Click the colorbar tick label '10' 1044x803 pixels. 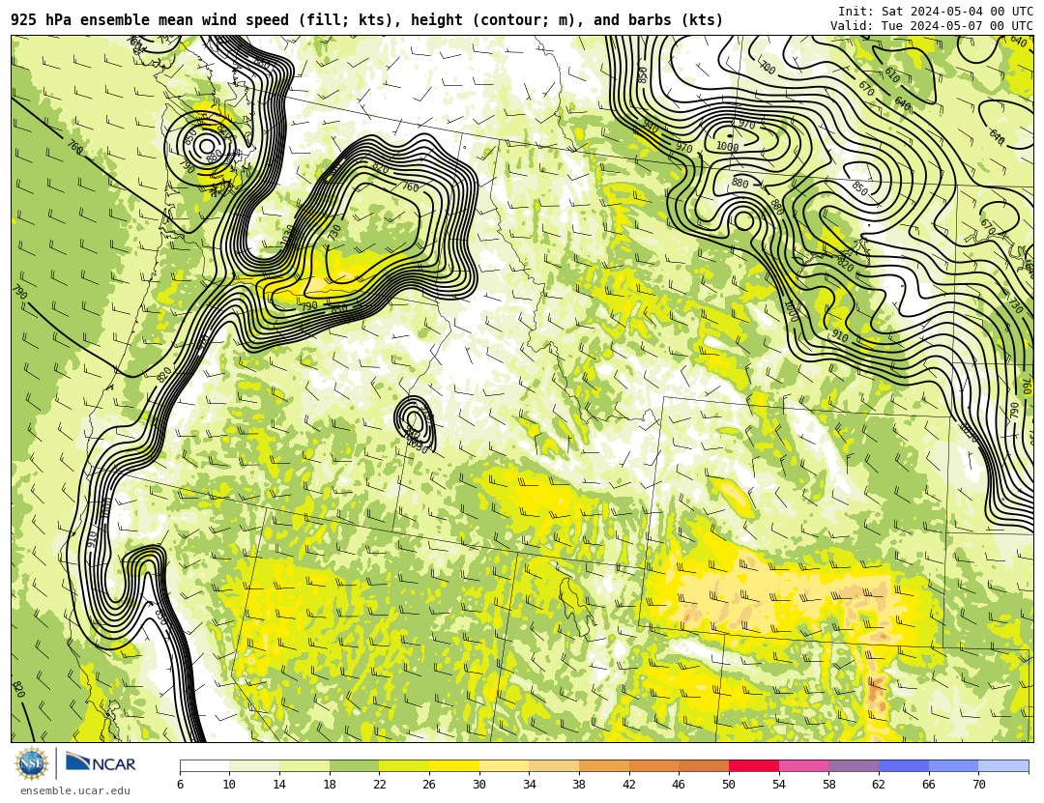[229, 785]
